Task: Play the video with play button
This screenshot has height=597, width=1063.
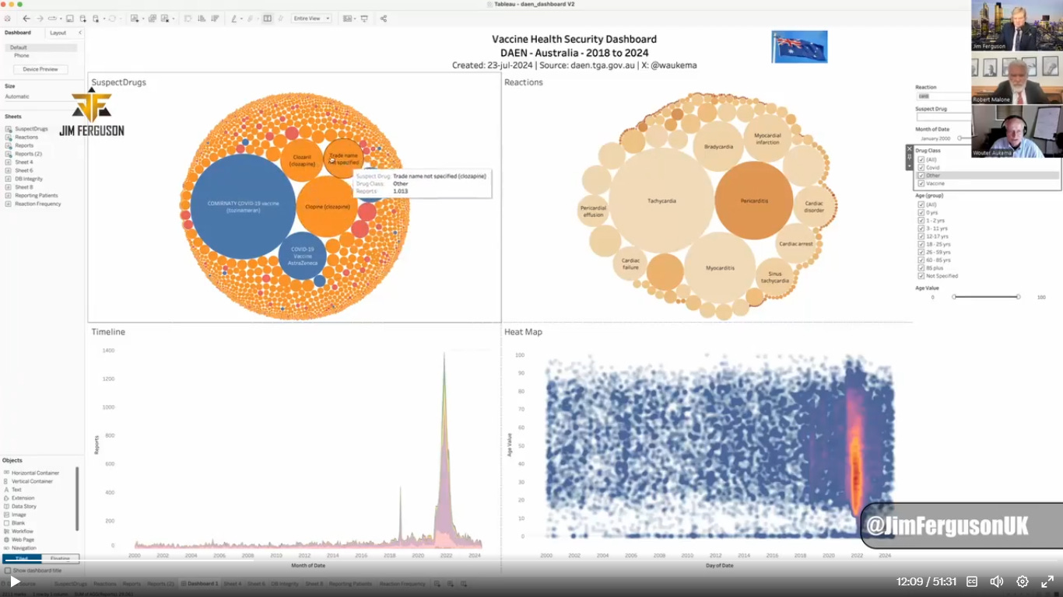Action: (x=15, y=581)
